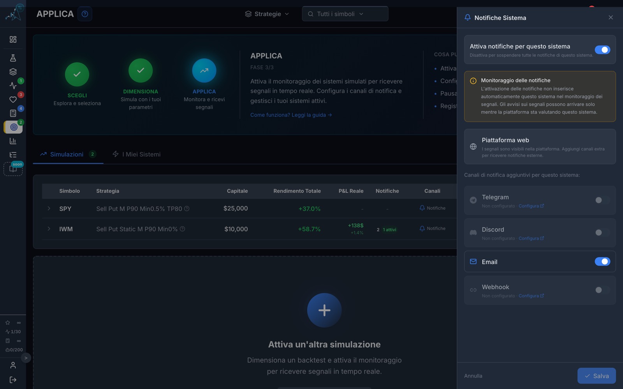Open the heart favorites icon in sidebar
Image resolution: width=623 pixels, height=389 pixels.
[x=13, y=100]
